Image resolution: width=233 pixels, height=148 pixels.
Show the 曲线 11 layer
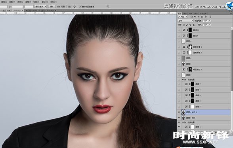179,30
